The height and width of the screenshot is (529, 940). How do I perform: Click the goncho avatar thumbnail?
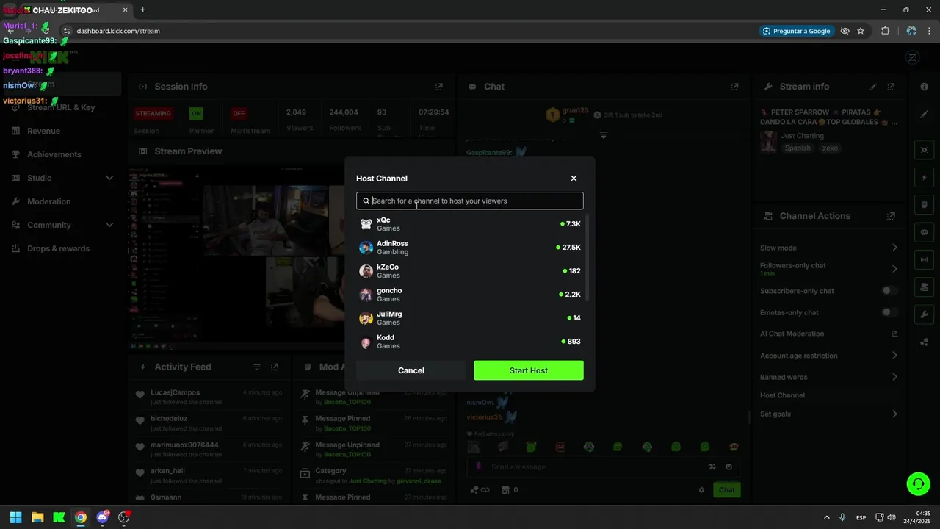coord(366,295)
